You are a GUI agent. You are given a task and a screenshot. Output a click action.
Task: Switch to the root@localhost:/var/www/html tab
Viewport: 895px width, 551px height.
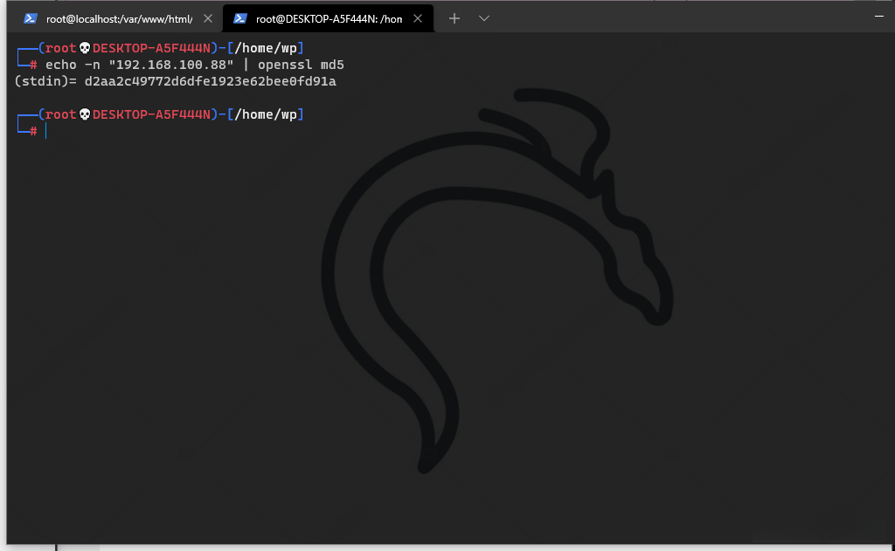[x=114, y=19]
